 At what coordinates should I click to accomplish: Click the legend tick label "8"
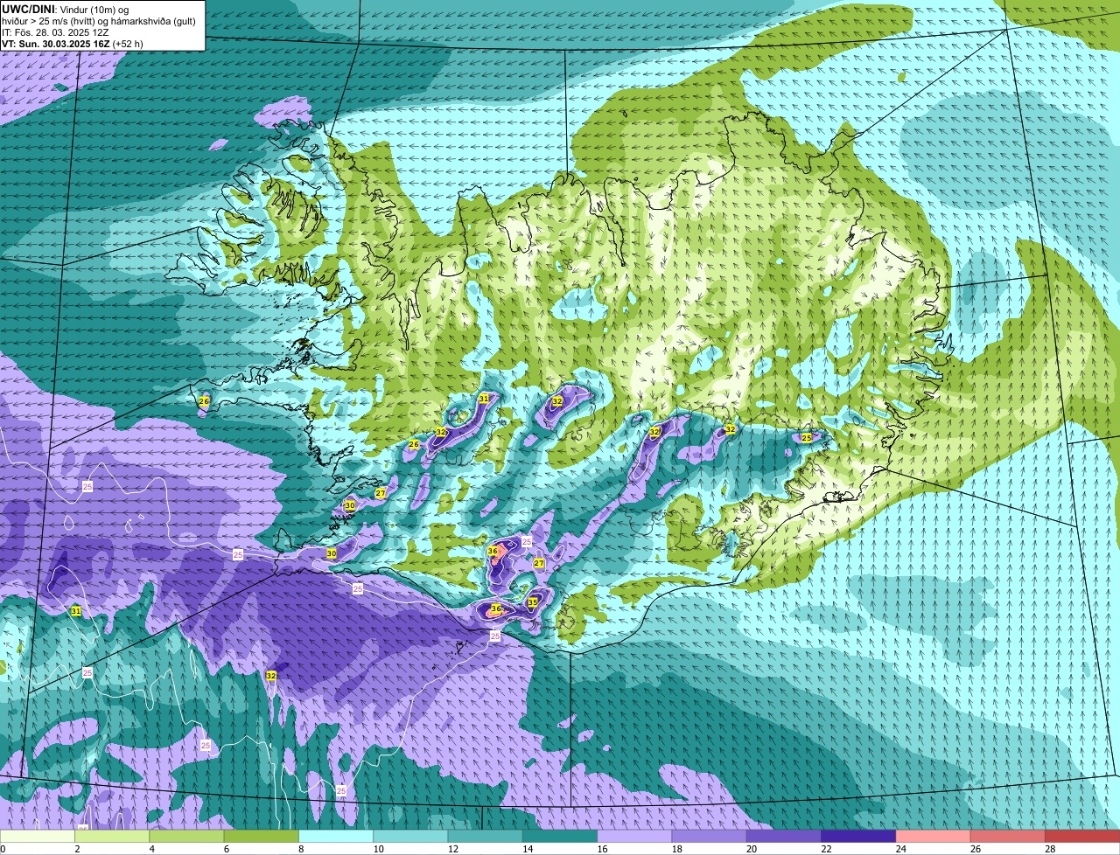pos(301,849)
